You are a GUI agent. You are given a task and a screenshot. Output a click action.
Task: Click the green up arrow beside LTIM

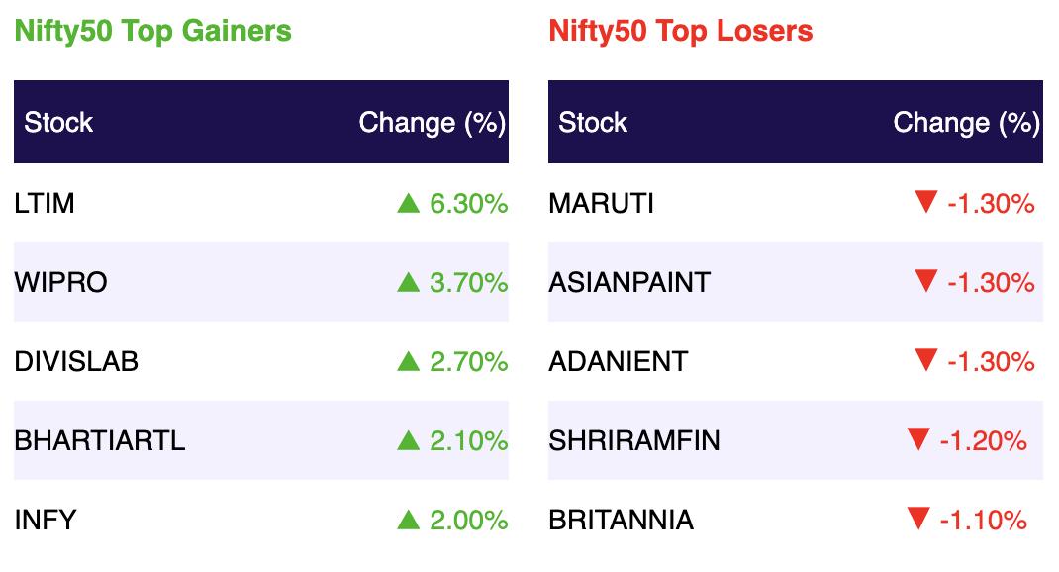click(409, 203)
